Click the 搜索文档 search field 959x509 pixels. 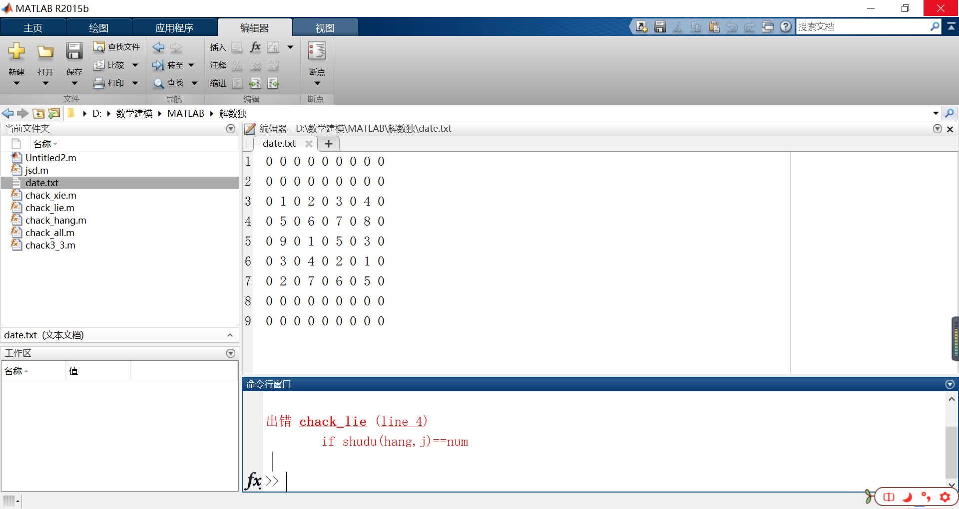click(863, 27)
